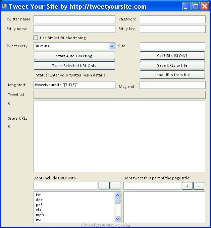Focus the Dont tweet page title part field

tap(152, 186)
